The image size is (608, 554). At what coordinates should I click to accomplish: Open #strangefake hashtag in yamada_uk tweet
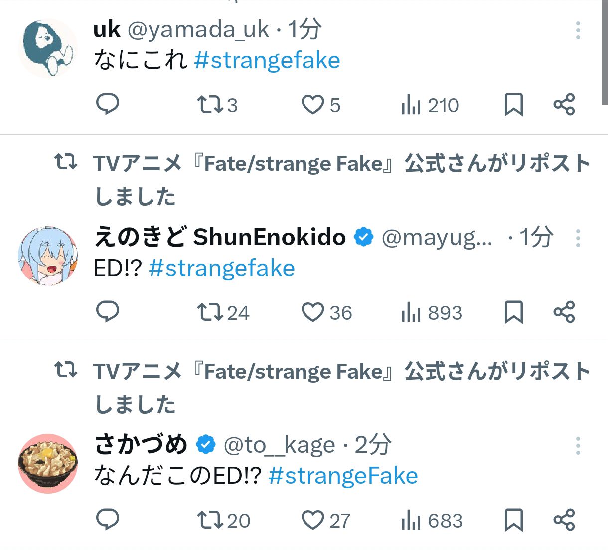pyautogui.click(x=267, y=61)
